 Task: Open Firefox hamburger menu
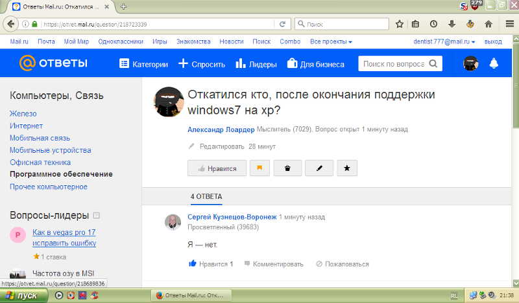(510, 24)
